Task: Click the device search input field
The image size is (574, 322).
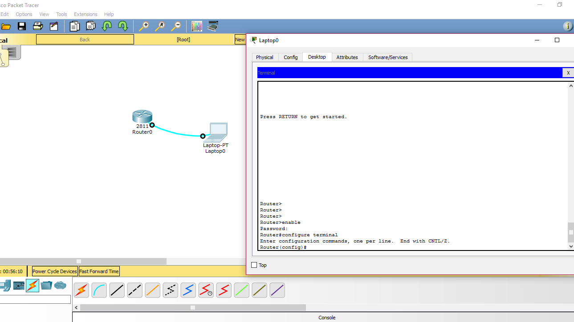Action: tap(35, 300)
